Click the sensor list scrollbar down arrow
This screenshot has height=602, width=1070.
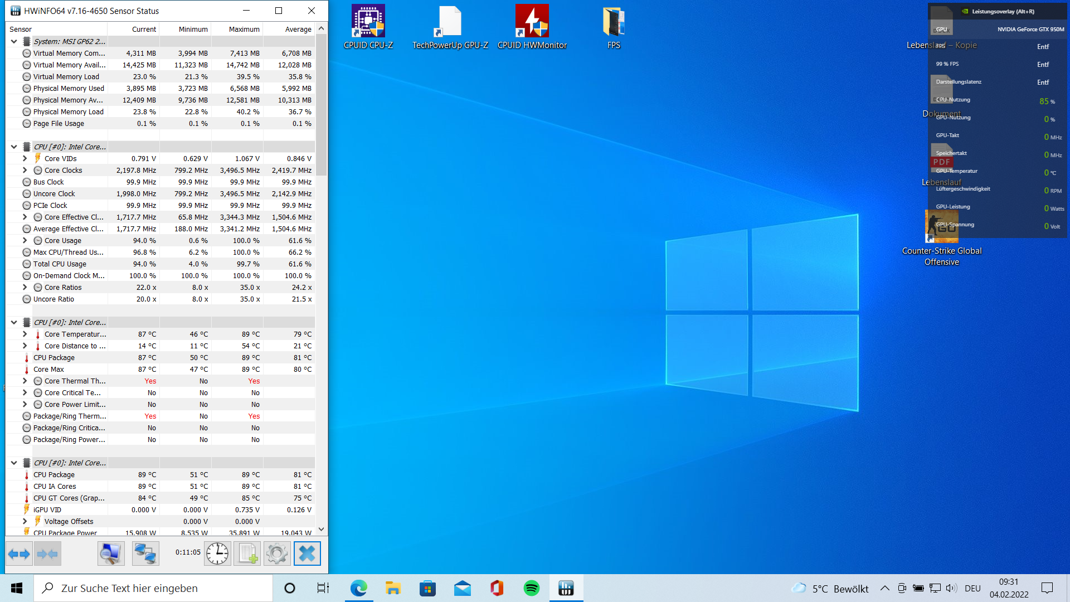(x=321, y=529)
